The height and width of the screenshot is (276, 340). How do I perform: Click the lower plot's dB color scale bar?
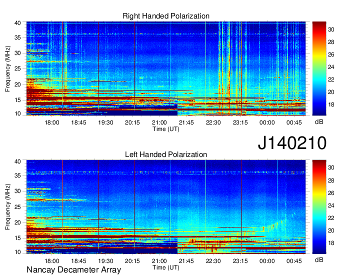pos(319,207)
